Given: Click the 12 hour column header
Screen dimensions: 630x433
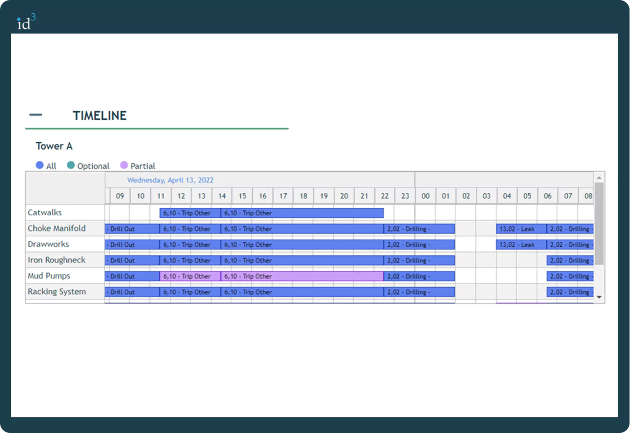Looking at the screenshot, I should pyautogui.click(x=181, y=196).
